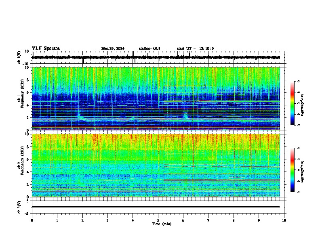Click the time axis tick label 3

[x=107, y=220]
